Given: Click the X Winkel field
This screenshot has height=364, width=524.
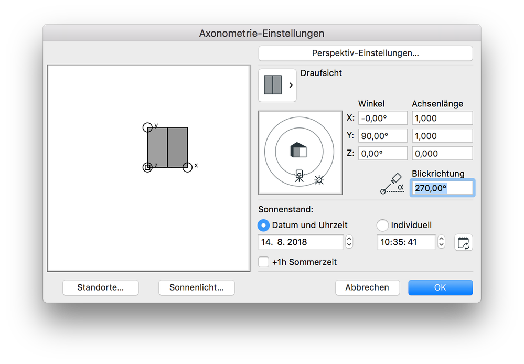Looking at the screenshot, I should [382, 118].
